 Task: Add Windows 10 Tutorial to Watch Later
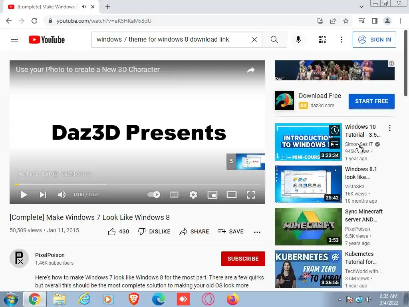point(335,130)
